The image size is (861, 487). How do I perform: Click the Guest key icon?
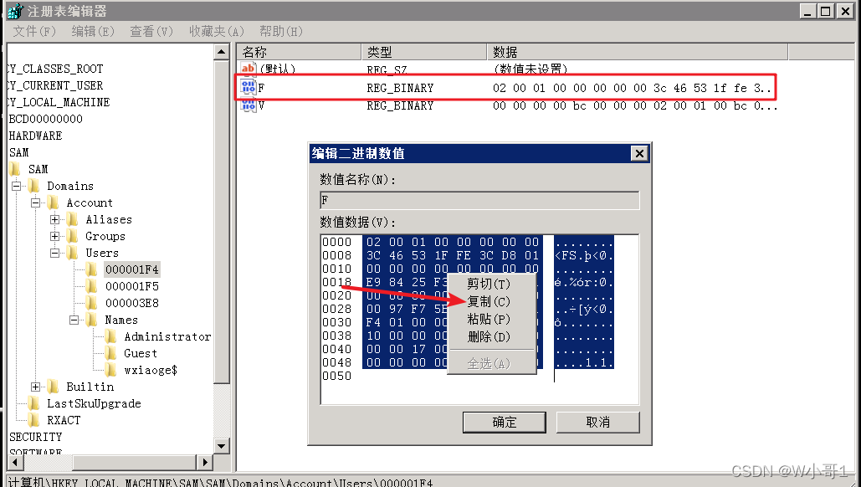pos(109,353)
